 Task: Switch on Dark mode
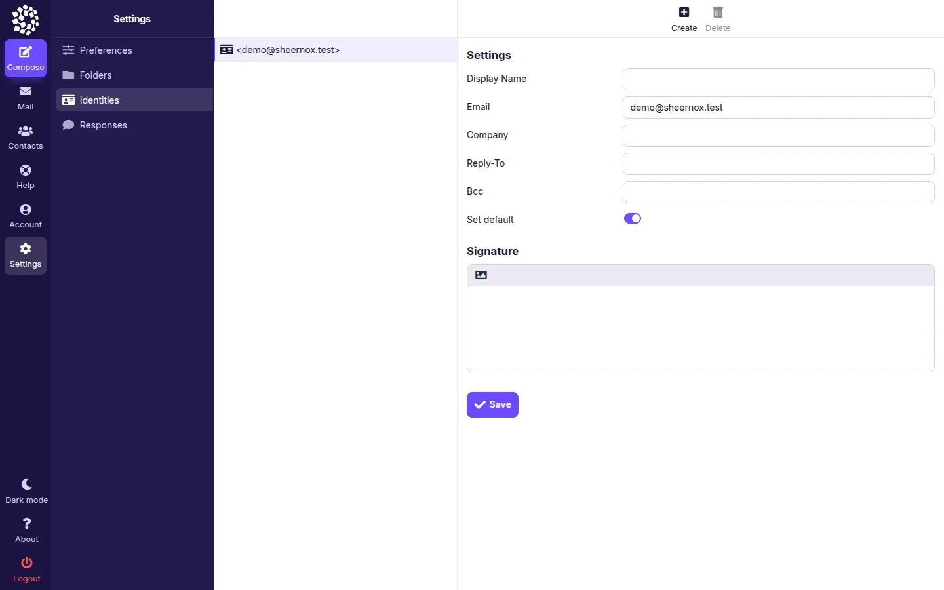(27, 491)
